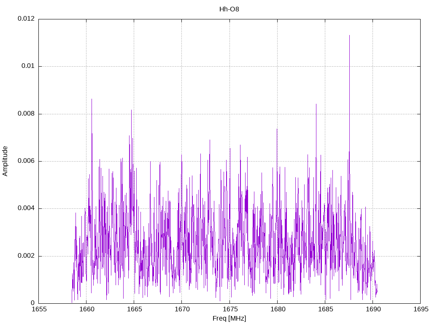Viewport: 432px width, 324px height.
Task: Click the 1675 x-axis tick label
Action: [x=230, y=309]
